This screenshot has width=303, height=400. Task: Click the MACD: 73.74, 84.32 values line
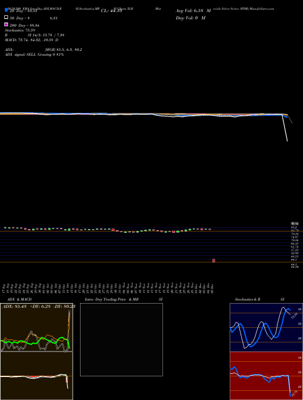click(x=32, y=40)
